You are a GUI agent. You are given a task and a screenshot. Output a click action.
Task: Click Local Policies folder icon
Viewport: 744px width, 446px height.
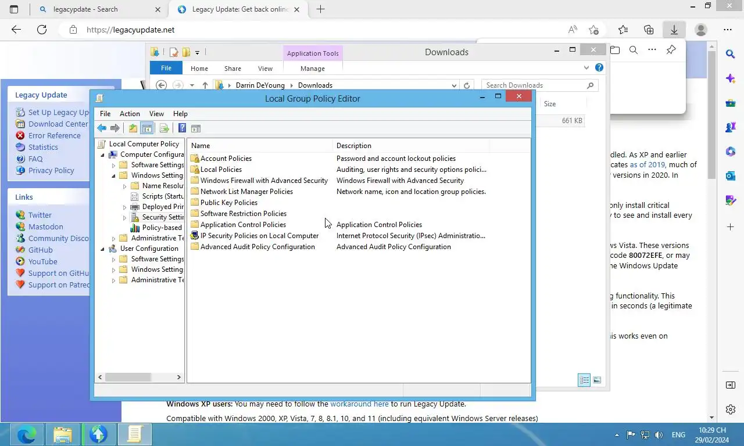click(195, 170)
